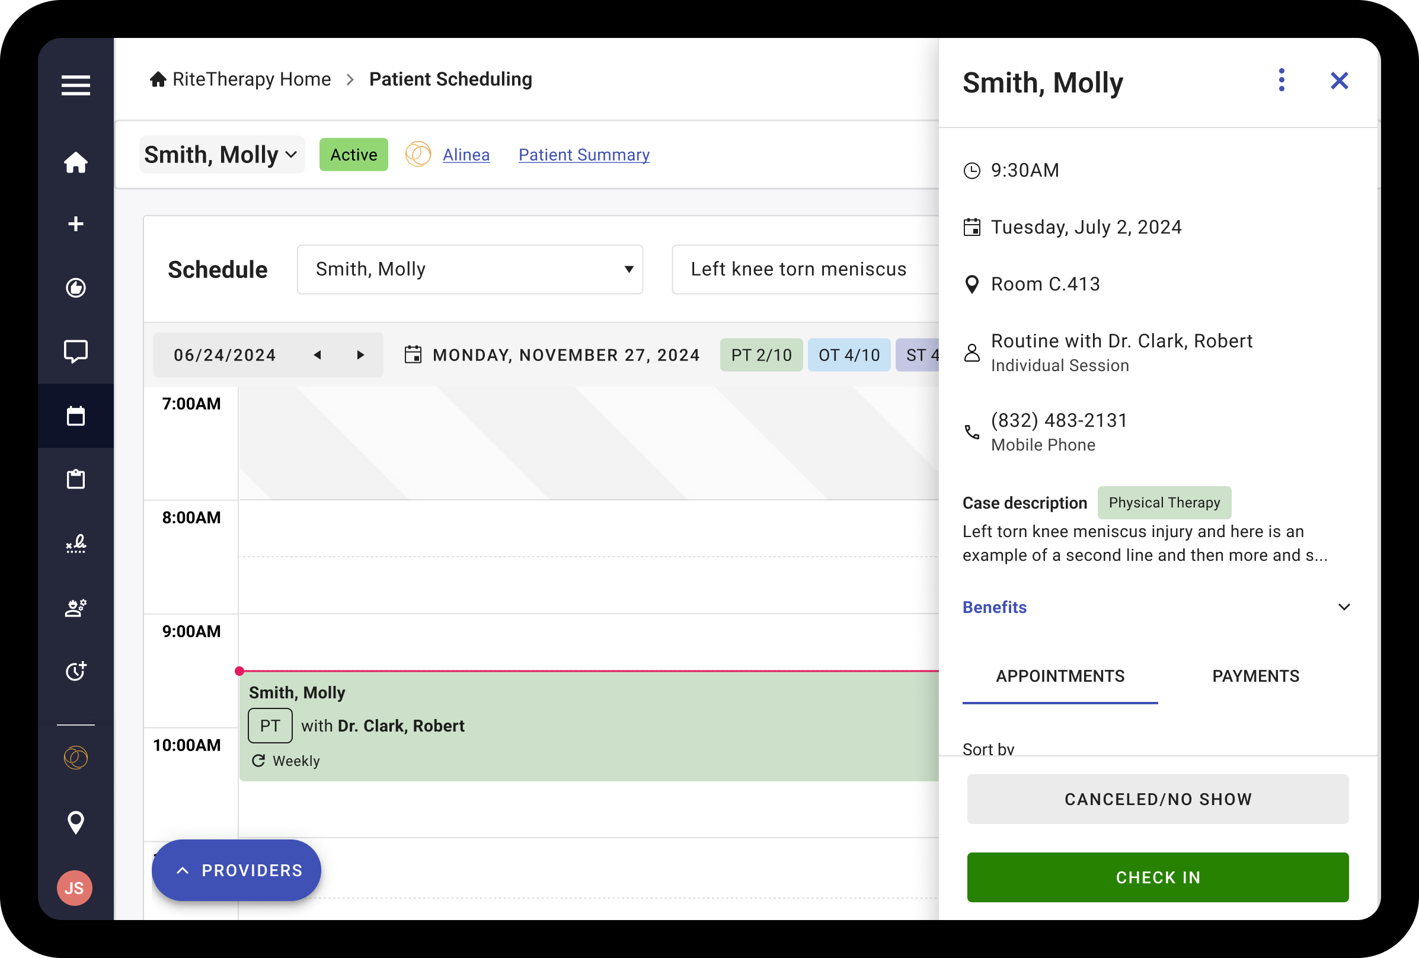Click the plus add icon in sidebar
Screen dimensions: 1419x958
click(76, 224)
